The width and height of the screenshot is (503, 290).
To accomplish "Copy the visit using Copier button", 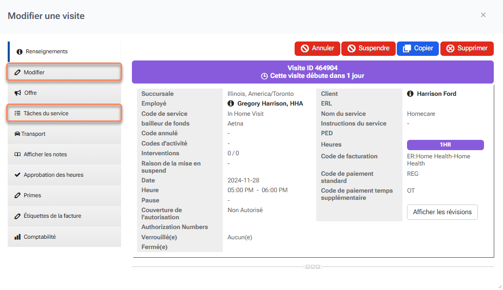I will 417,48.
